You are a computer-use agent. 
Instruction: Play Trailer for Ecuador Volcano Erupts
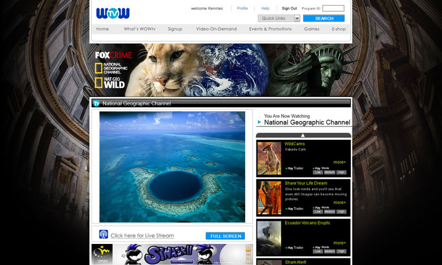[x=294, y=248]
